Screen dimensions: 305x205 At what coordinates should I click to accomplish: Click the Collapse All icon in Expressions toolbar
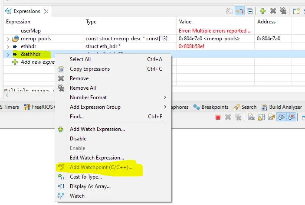250,11
